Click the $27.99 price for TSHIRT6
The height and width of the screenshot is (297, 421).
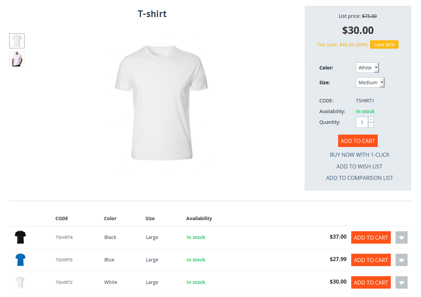[x=338, y=259]
